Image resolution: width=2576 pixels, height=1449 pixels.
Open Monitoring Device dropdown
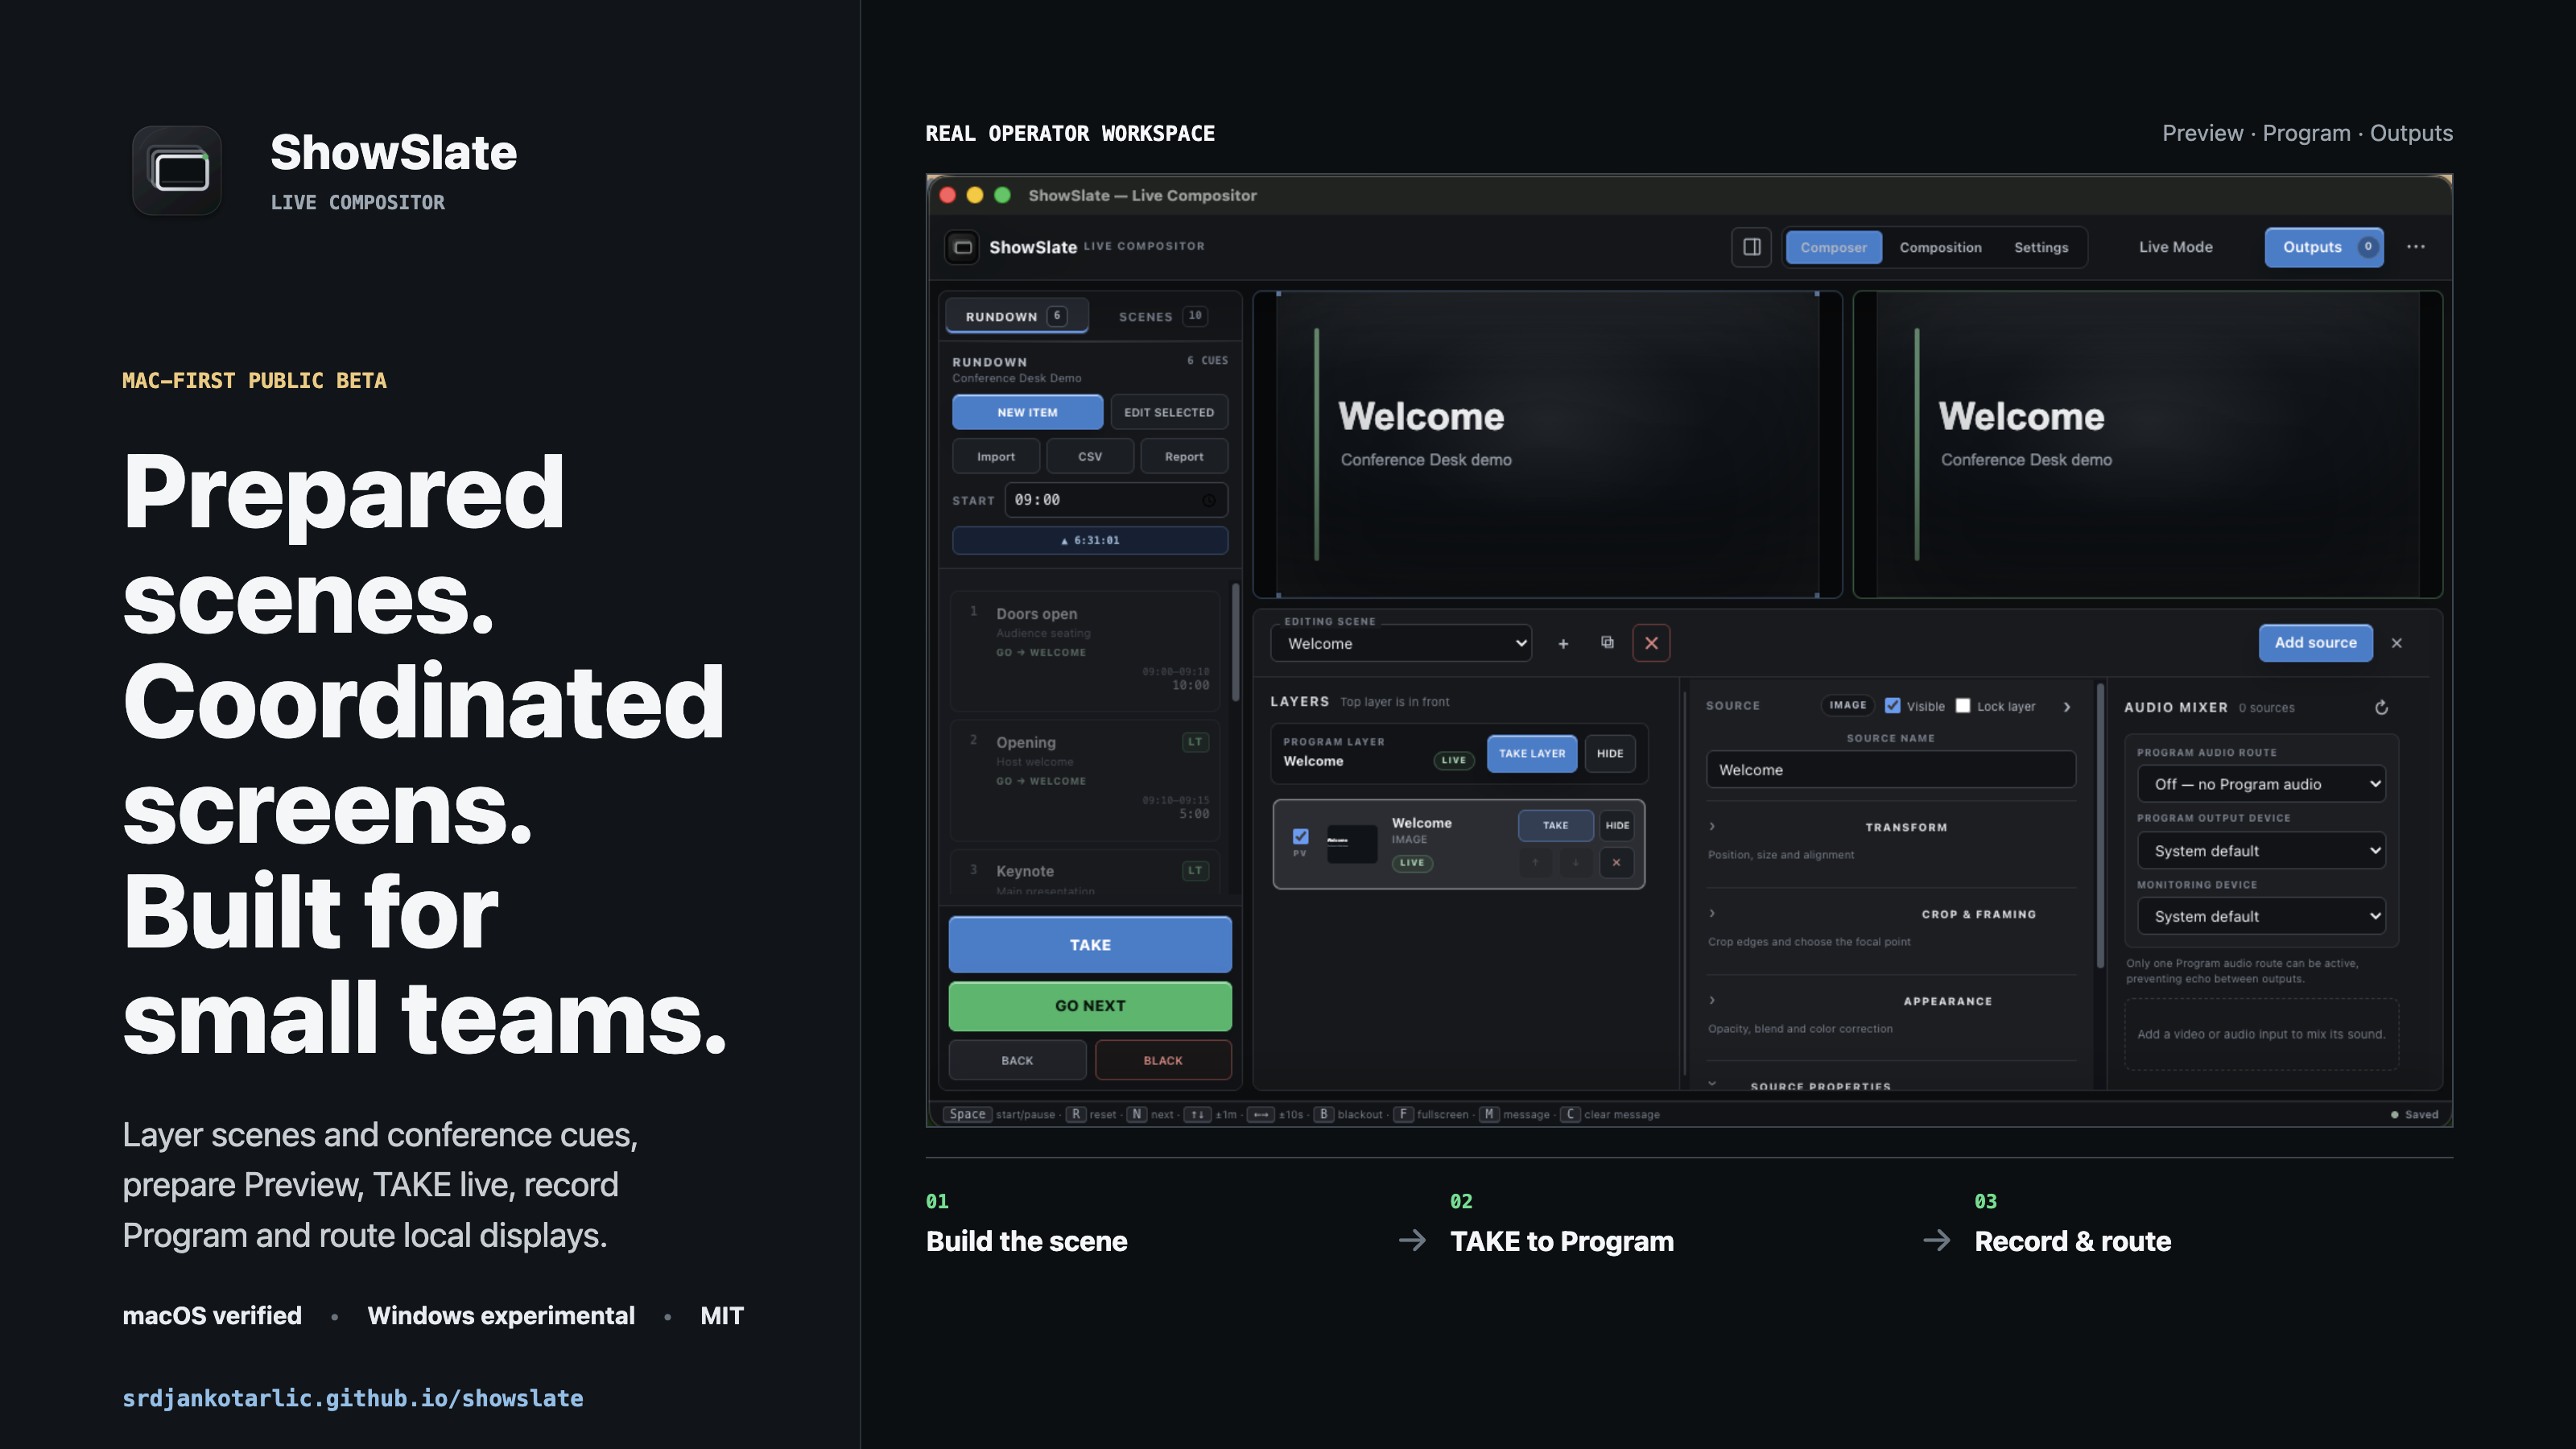2261,917
